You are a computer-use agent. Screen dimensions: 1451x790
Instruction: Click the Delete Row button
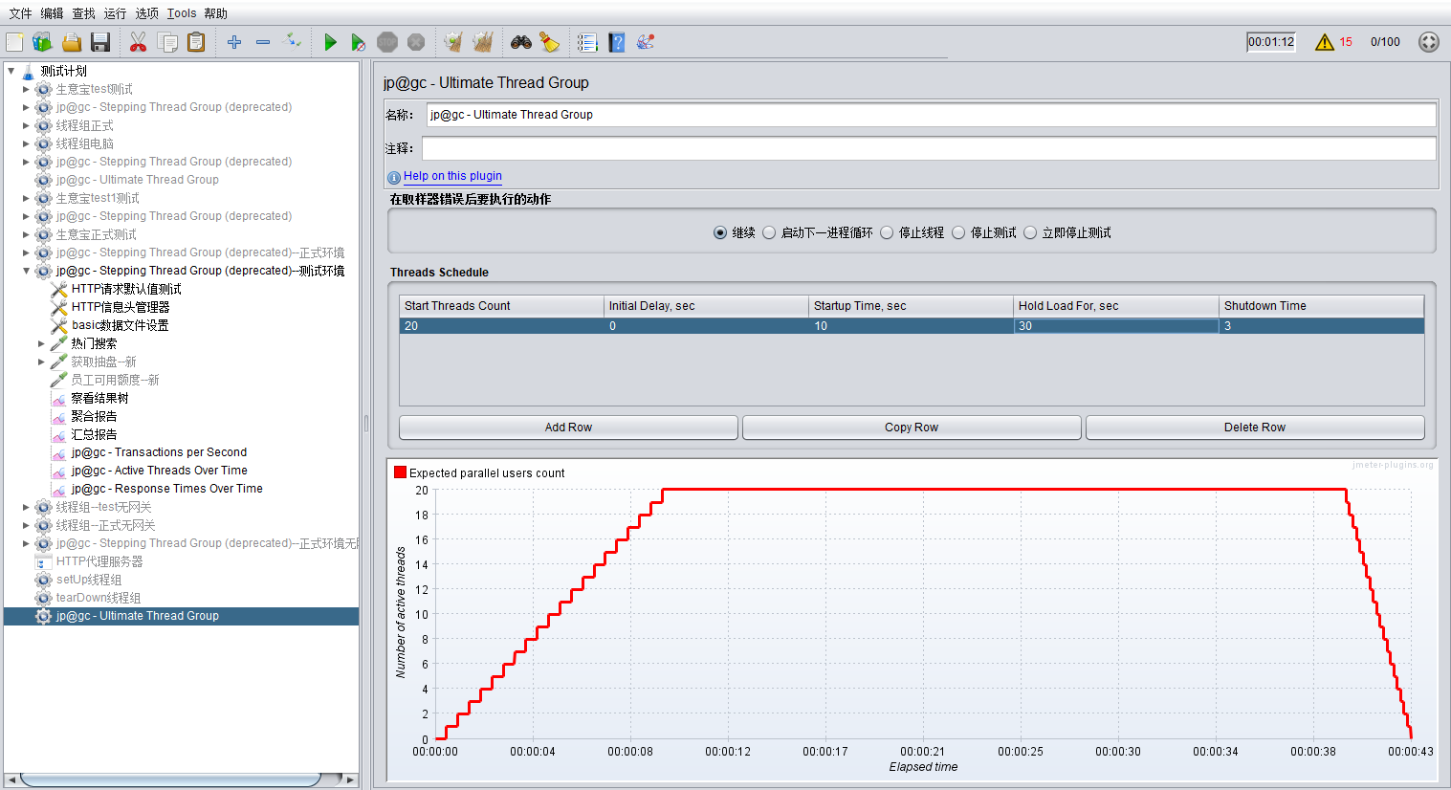(x=1255, y=428)
